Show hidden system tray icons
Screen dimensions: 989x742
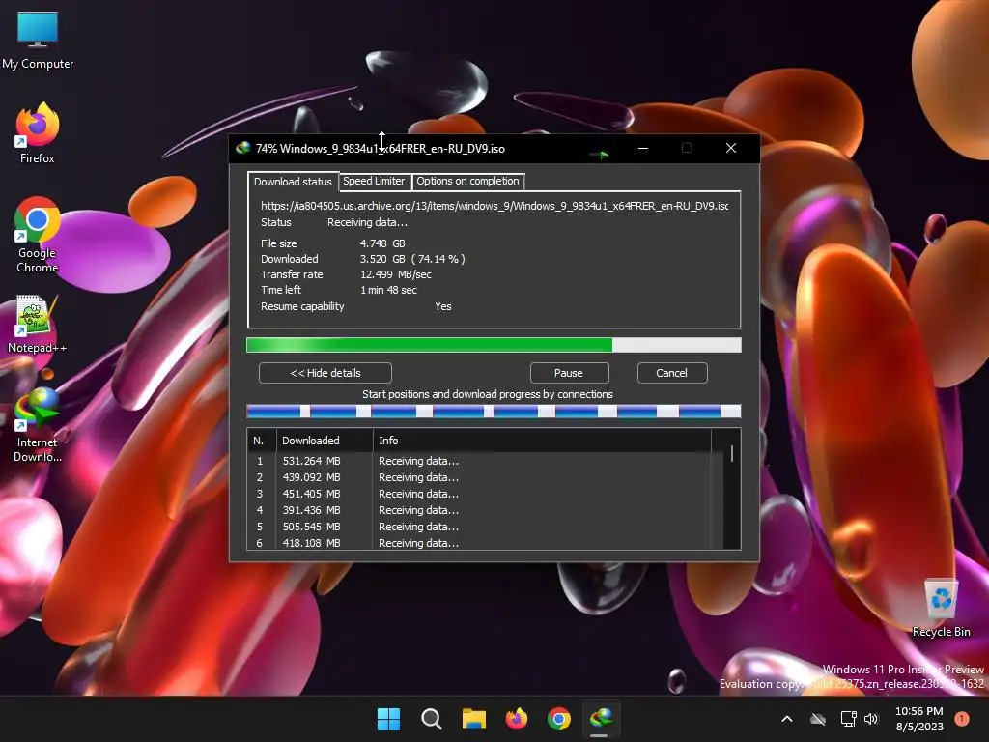click(787, 719)
